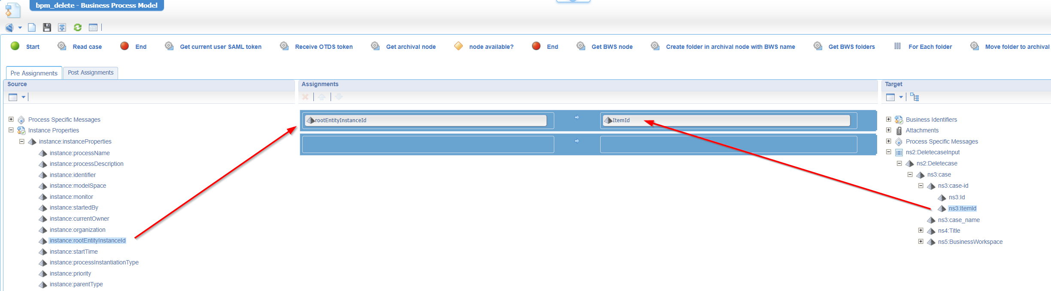1051x291 pixels.
Task: Select Get BWS folders gear icon
Action: (x=818, y=46)
